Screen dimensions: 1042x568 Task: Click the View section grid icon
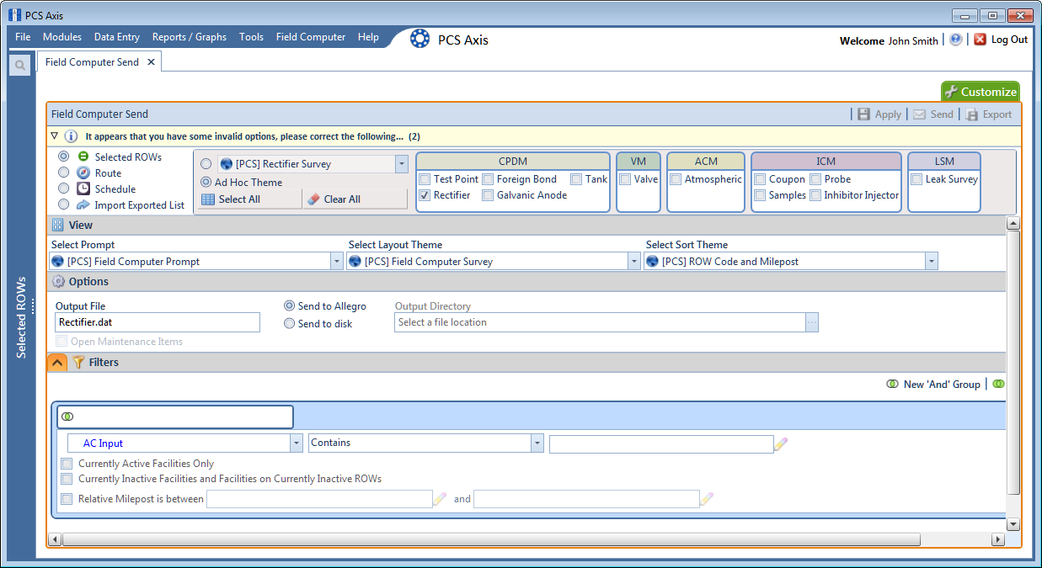(58, 226)
